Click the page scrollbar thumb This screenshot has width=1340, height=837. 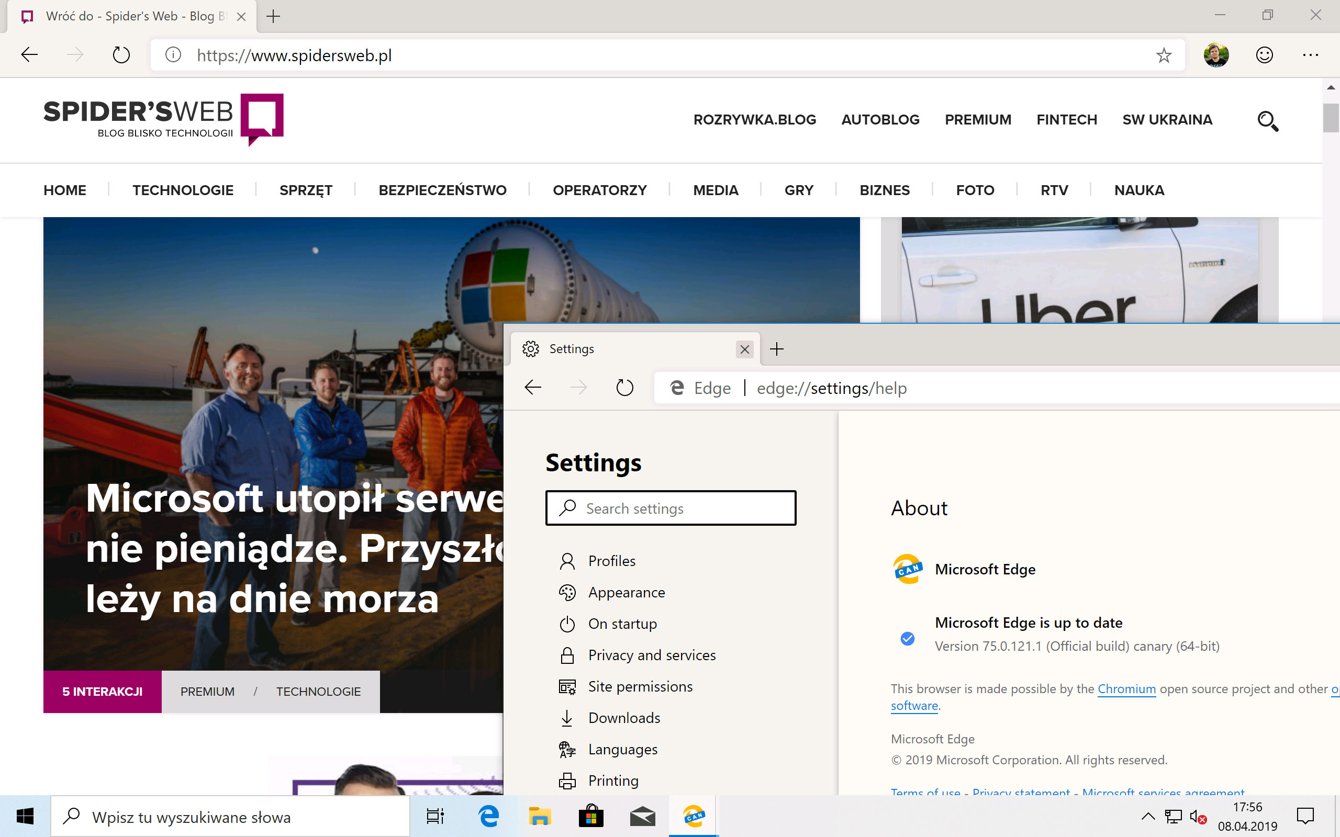coord(1331,117)
